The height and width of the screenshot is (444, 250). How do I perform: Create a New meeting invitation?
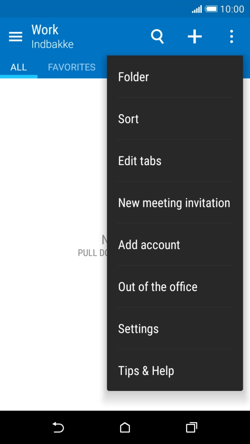[174, 203]
